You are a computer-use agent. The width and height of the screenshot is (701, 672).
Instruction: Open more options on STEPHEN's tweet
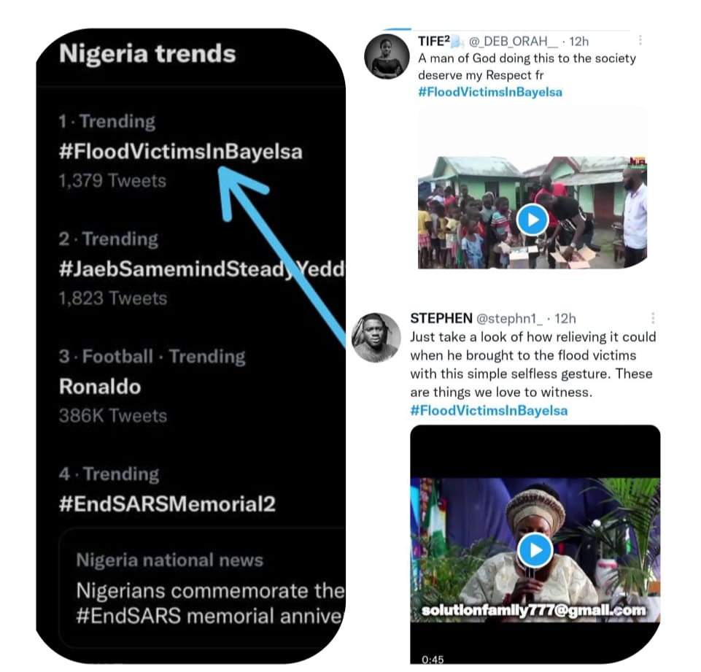(652, 318)
